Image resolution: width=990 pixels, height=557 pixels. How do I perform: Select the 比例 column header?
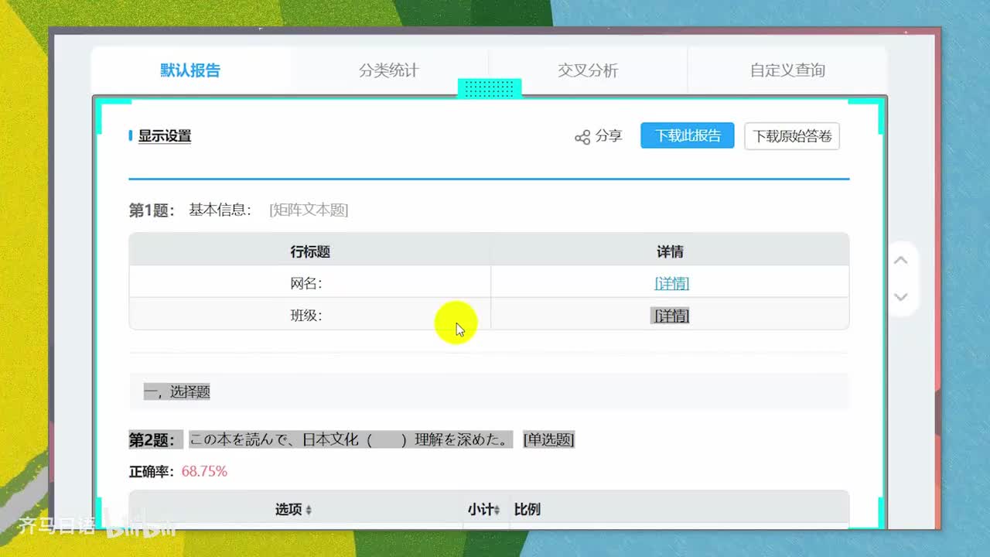(x=527, y=509)
